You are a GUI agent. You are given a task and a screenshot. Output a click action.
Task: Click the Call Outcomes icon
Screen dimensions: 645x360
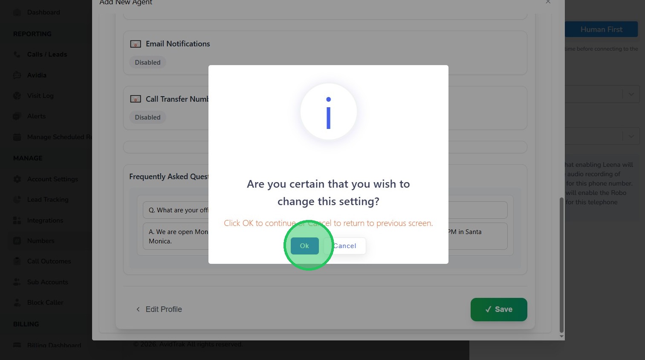pos(17,261)
